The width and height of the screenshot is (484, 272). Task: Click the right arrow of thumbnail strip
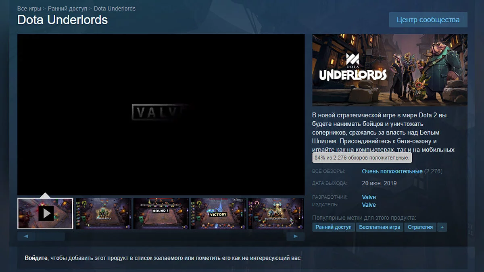[296, 237]
